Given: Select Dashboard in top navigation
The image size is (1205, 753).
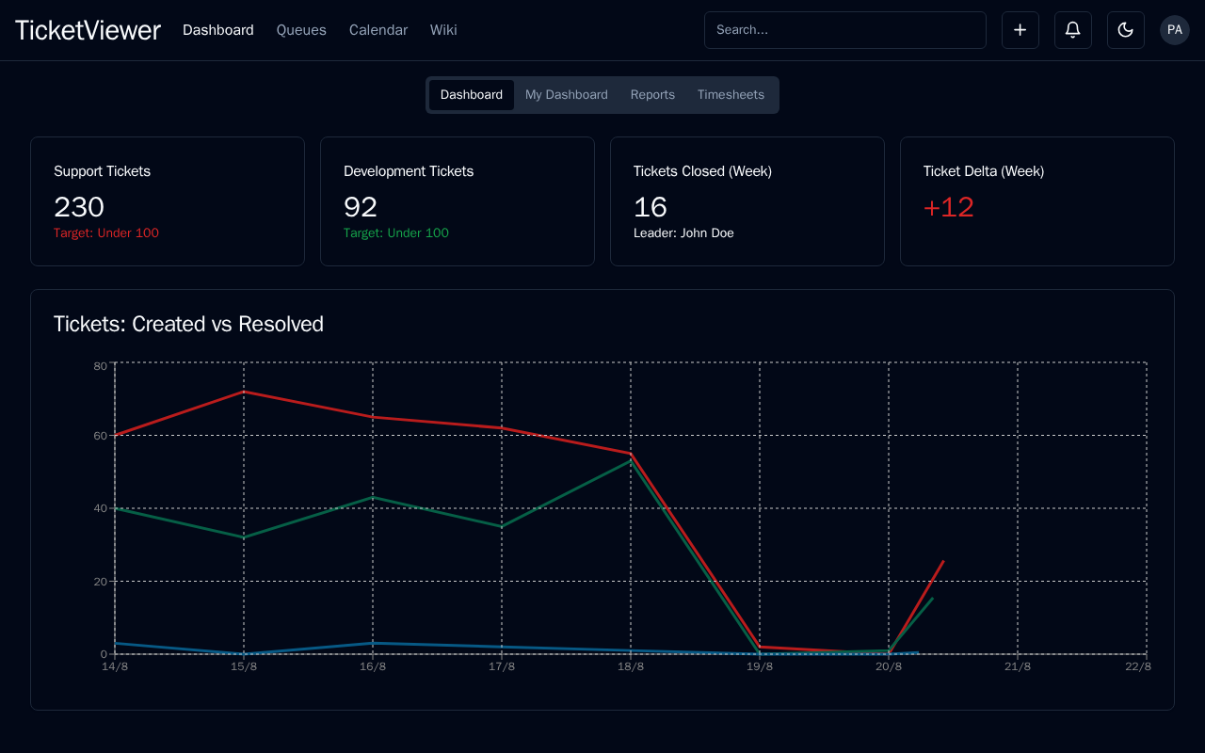Looking at the screenshot, I should point(217,30).
